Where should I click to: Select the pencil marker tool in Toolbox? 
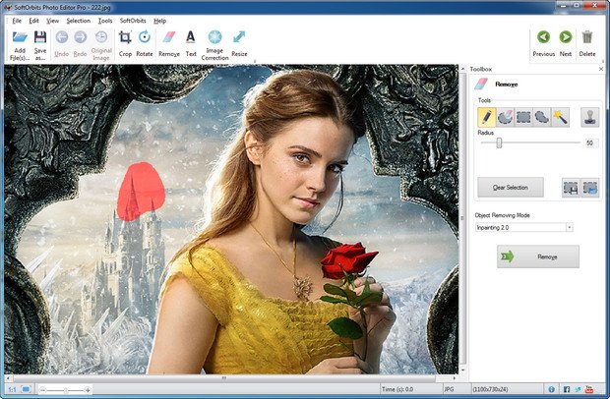[x=487, y=117]
